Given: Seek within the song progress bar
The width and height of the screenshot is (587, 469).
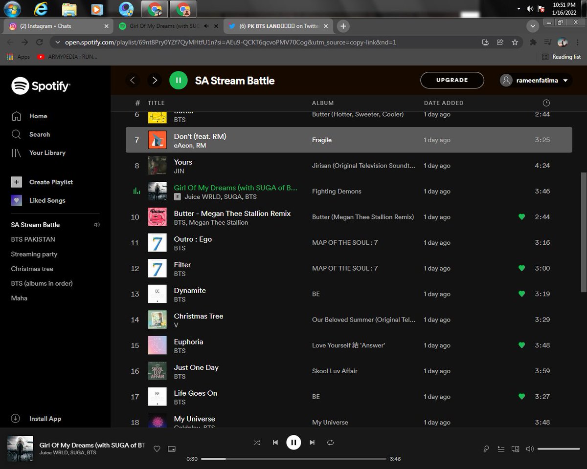Looking at the screenshot, I should coord(293,459).
